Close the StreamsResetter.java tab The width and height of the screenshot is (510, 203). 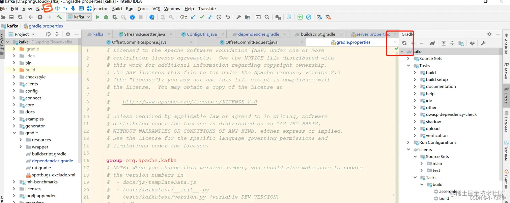[171, 34]
